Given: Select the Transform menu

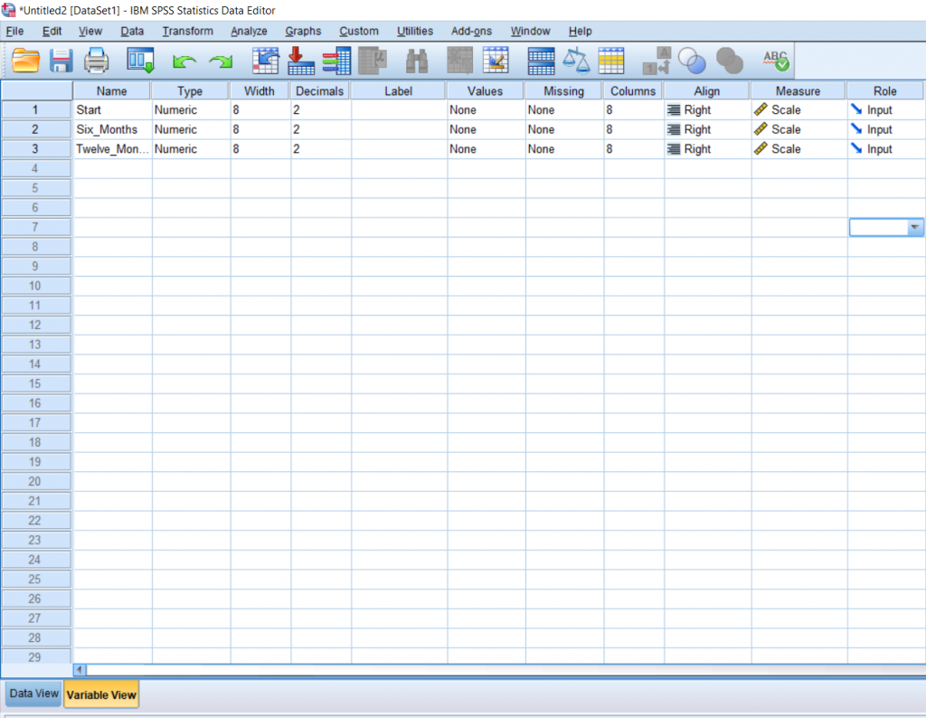Looking at the screenshot, I should click(187, 31).
